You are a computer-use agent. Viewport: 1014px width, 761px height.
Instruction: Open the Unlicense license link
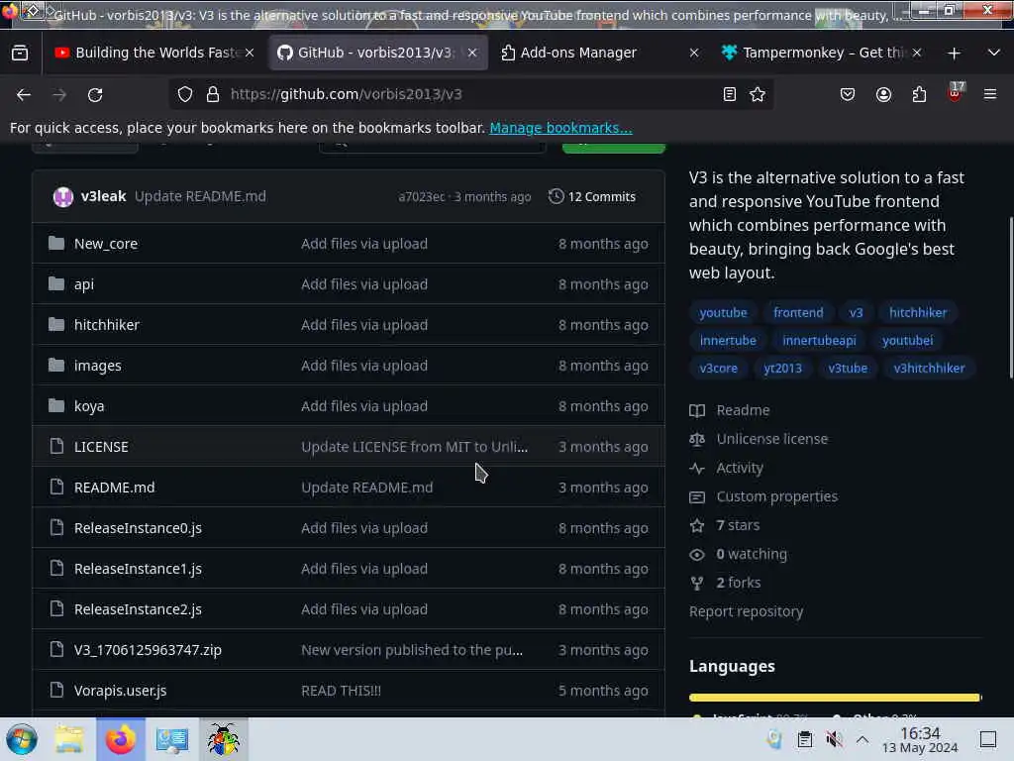[760, 439]
